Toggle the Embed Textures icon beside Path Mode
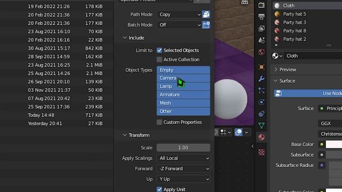 (x=206, y=14)
